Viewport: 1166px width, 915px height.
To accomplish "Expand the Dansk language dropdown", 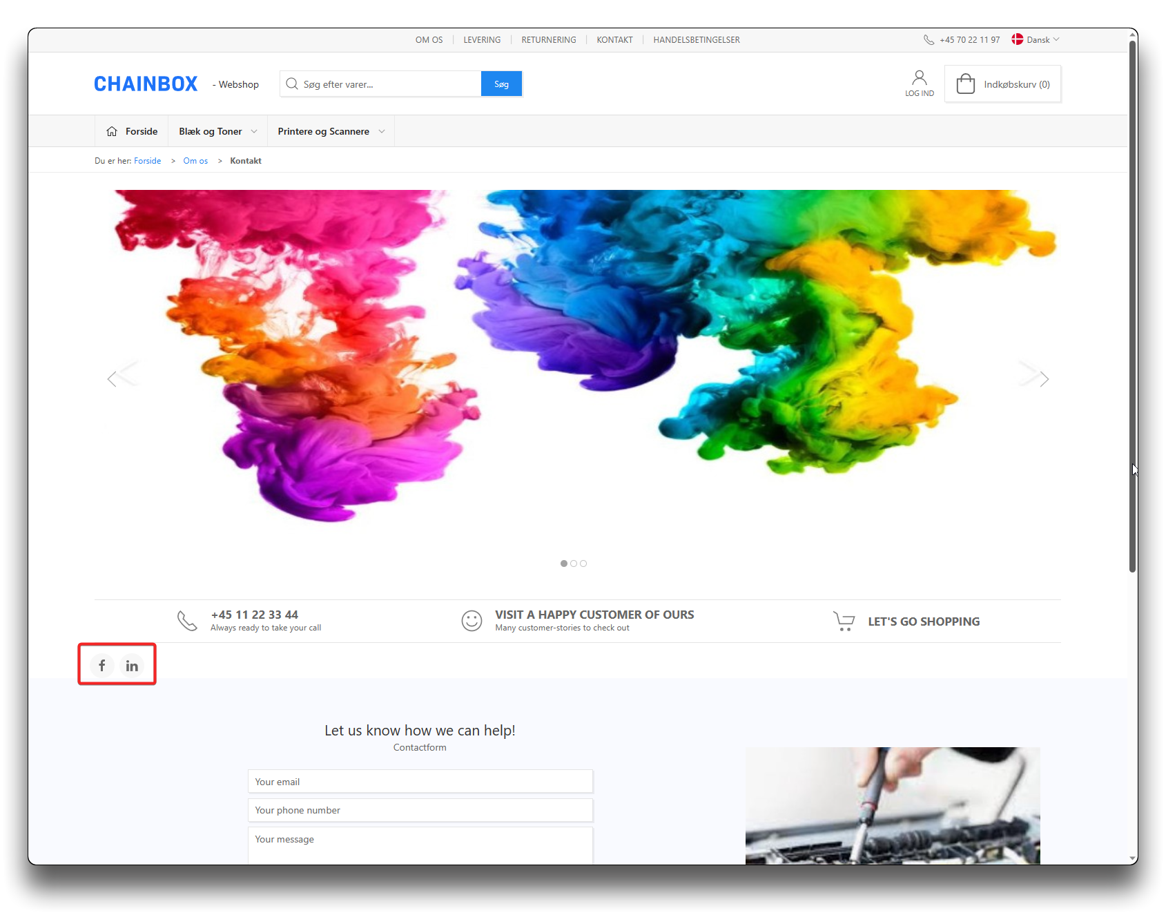I will click(1036, 40).
